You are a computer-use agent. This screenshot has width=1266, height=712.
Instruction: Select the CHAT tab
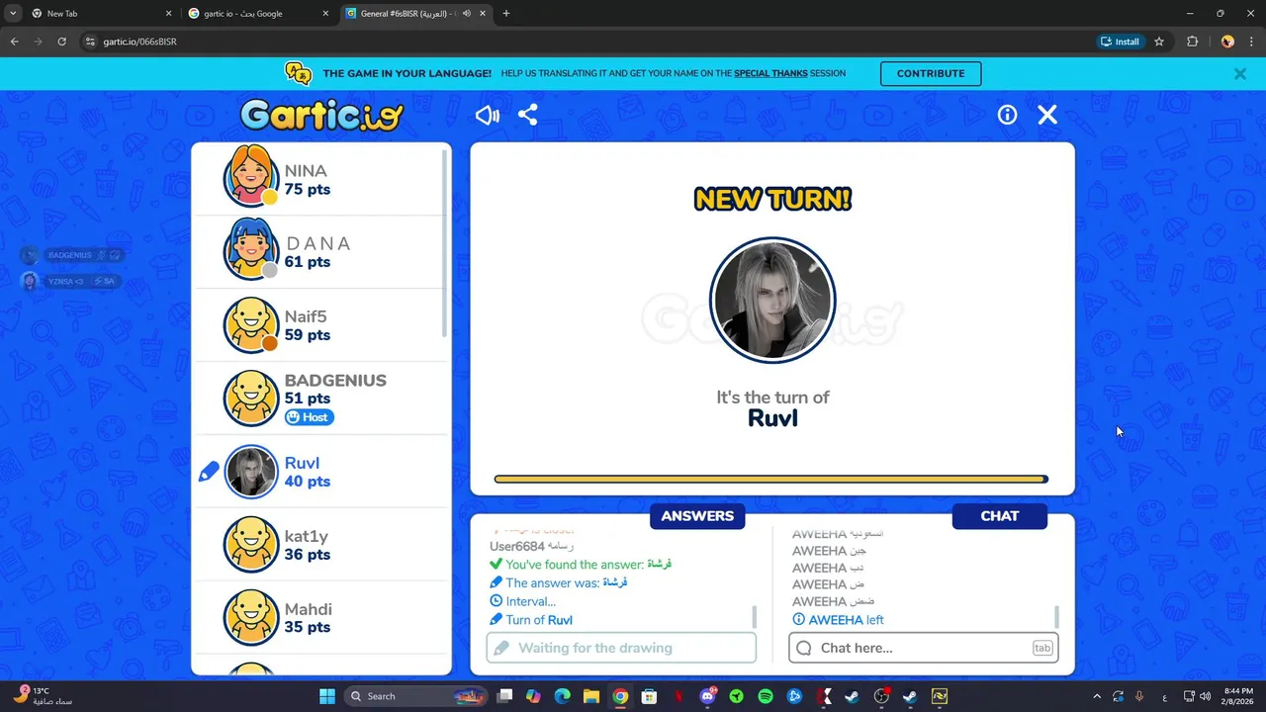[999, 516]
